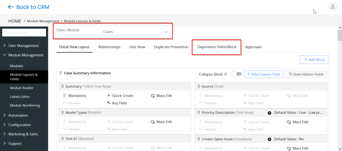Collapse the Module Management section

[23, 55]
